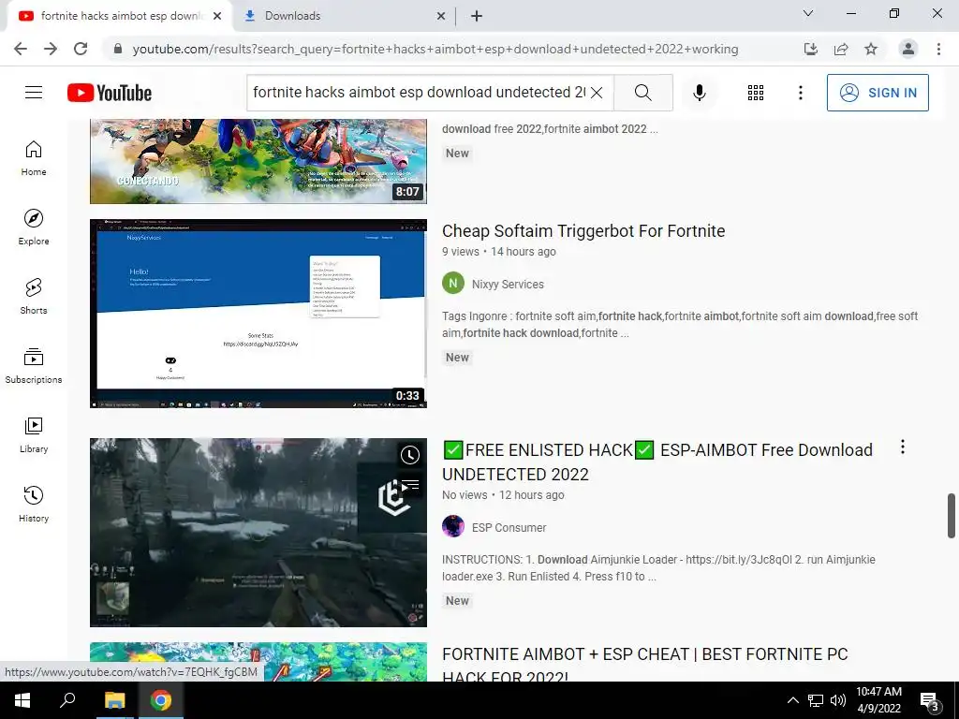Go back in the browser
This screenshot has width=959, height=719.
21,49
